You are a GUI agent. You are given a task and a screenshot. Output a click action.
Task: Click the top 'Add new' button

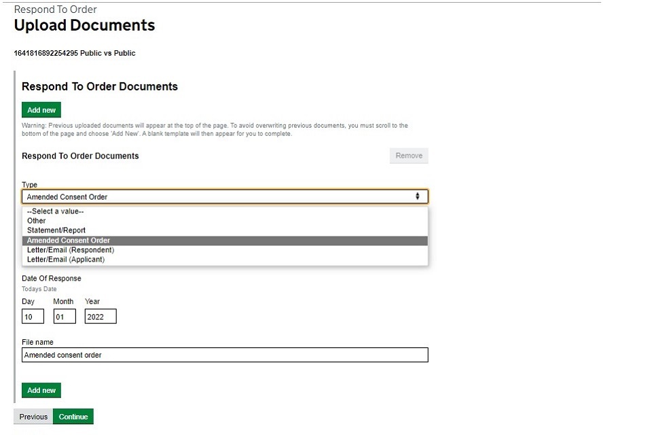(x=41, y=110)
